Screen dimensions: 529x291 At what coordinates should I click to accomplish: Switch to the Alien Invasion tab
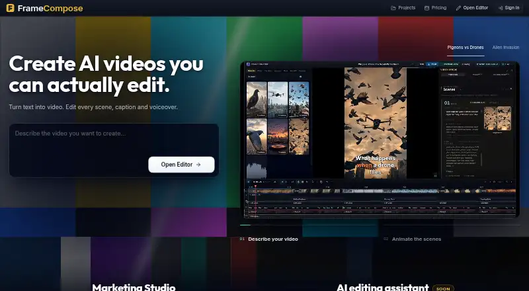[x=506, y=48]
